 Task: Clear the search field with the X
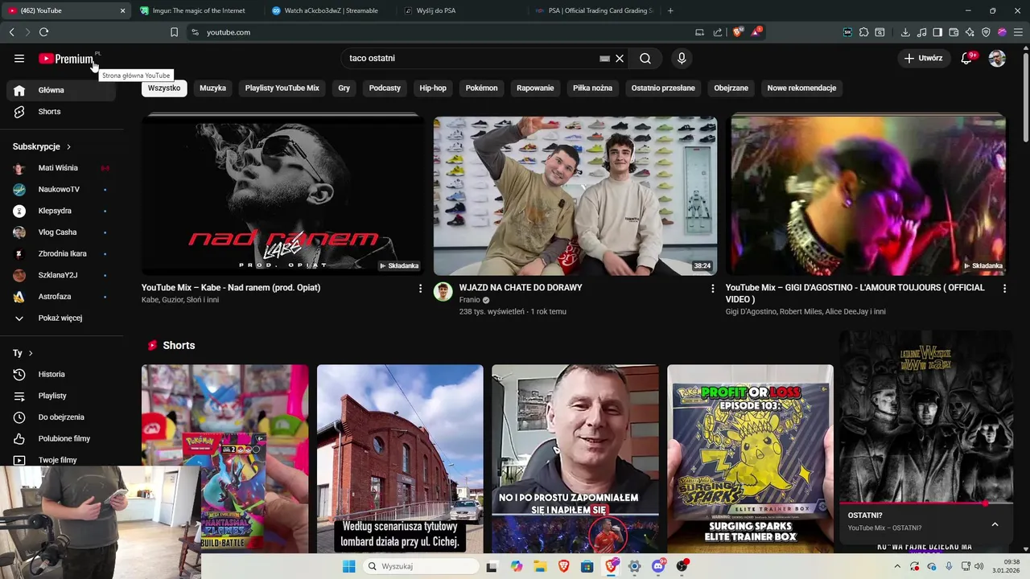point(620,58)
